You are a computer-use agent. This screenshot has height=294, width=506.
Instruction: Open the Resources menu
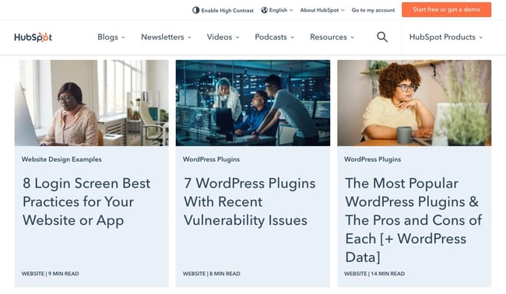pyautogui.click(x=332, y=37)
